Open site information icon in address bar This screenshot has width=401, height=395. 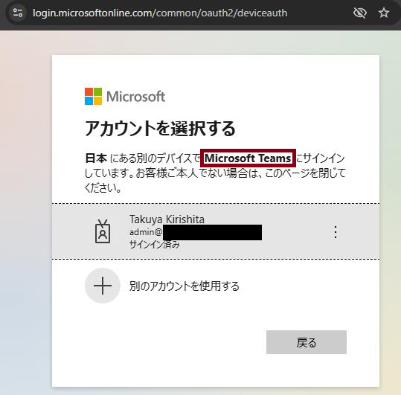[18, 13]
